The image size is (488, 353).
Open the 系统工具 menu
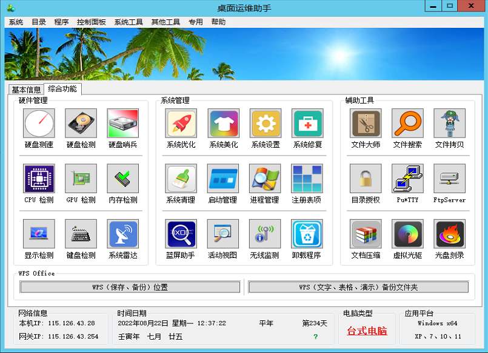pyautogui.click(x=129, y=22)
